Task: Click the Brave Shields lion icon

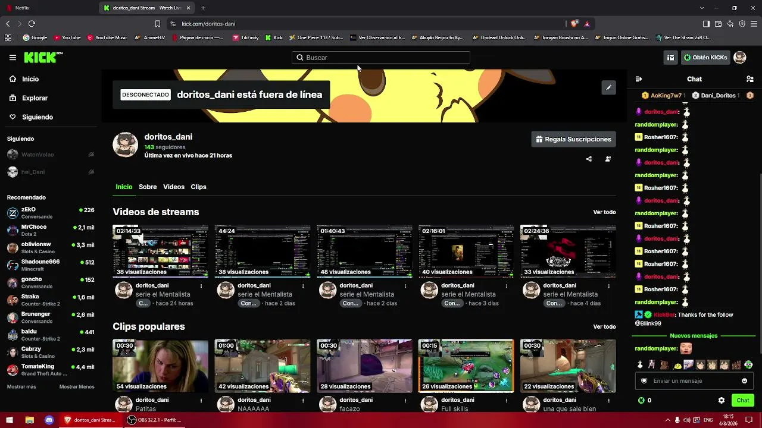Action: 574,24
